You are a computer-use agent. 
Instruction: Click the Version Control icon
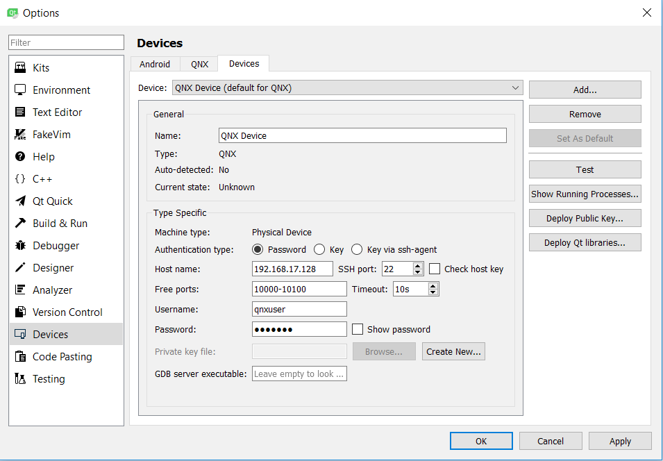click(20, 312)
